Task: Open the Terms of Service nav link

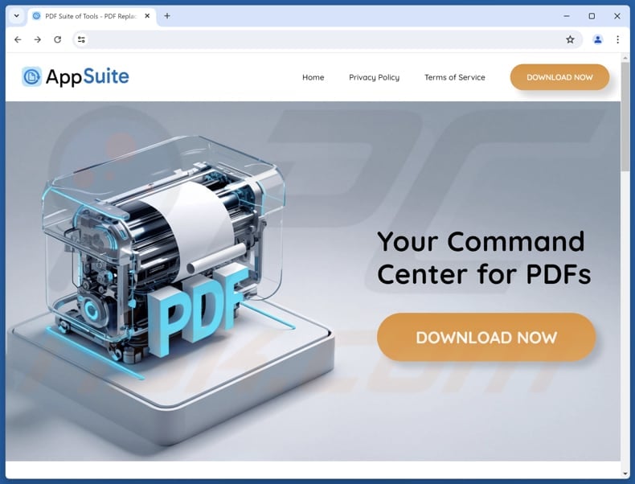Action: coord(455,77)
